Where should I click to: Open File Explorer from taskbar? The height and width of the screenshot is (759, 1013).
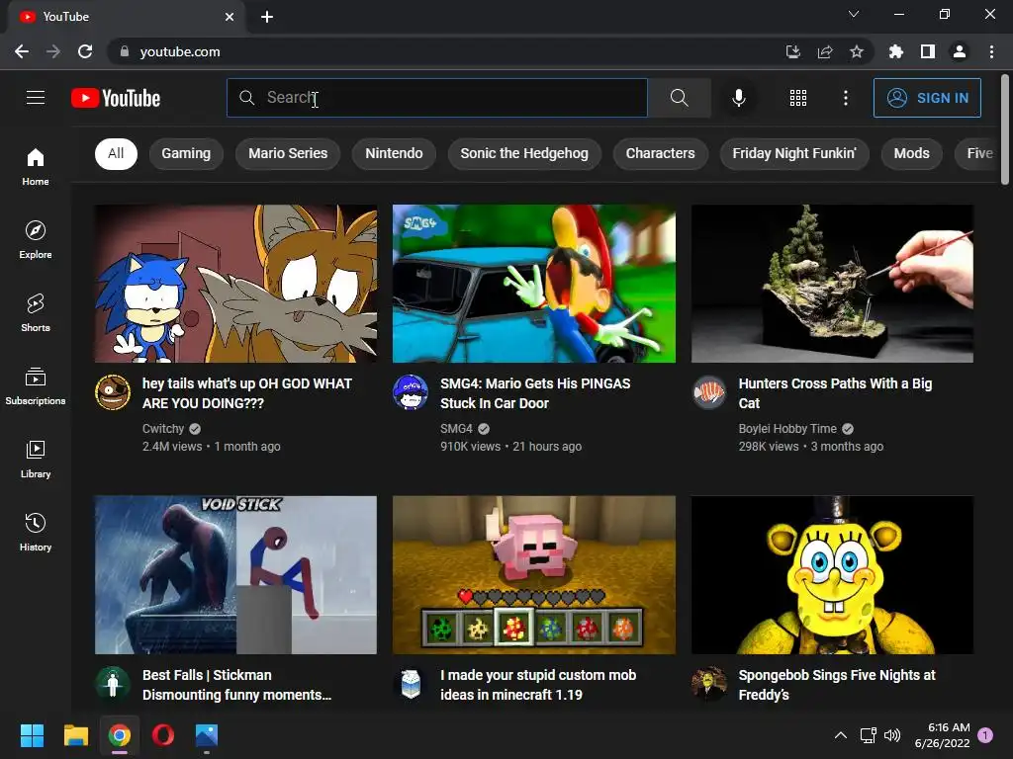tap(75, 735)
